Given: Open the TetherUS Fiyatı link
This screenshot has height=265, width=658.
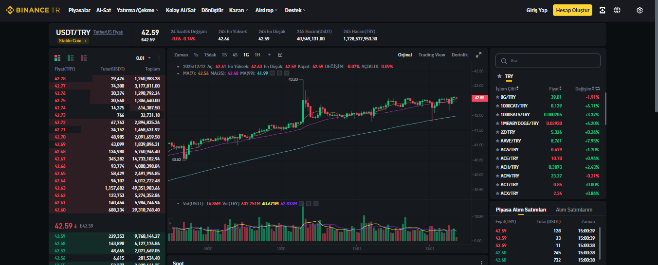Looking at the screenshot, I should click(109, 32).
